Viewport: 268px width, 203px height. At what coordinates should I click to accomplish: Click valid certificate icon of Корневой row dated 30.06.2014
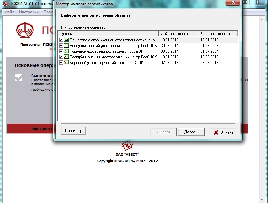66,51
